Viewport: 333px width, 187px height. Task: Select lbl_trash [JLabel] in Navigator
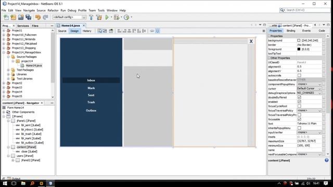[x=31, y=134]
